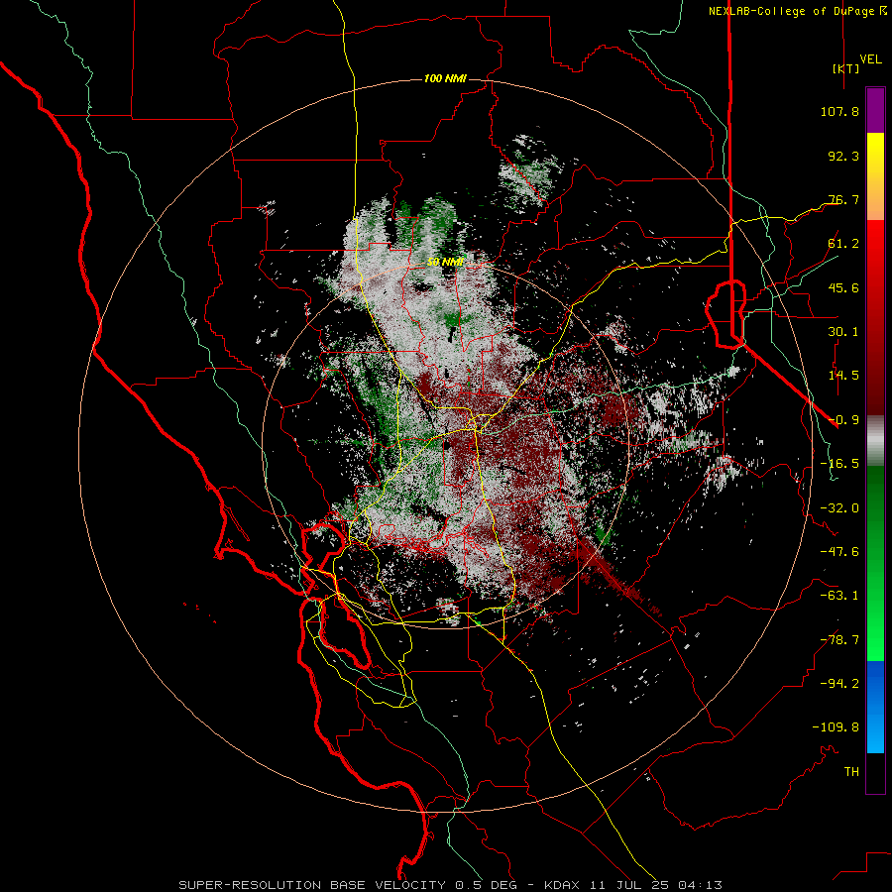
Task: Select the 92.3 legend value
Action: (843, 156)
